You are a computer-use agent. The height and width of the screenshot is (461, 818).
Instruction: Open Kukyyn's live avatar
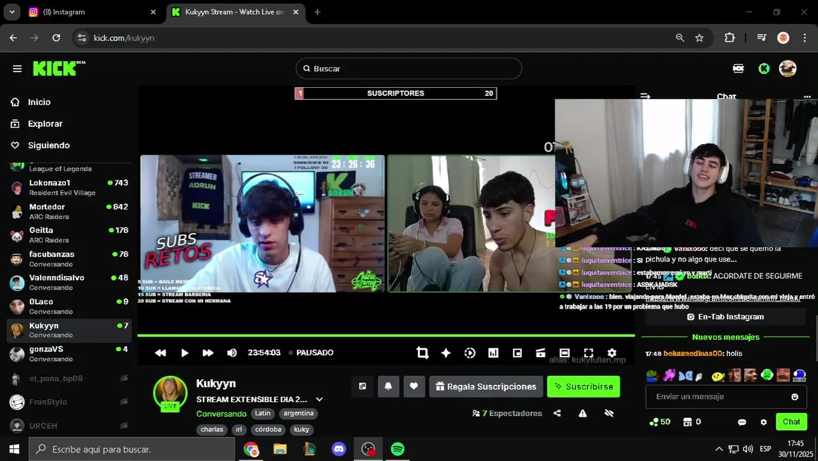(x=170, y=392)
